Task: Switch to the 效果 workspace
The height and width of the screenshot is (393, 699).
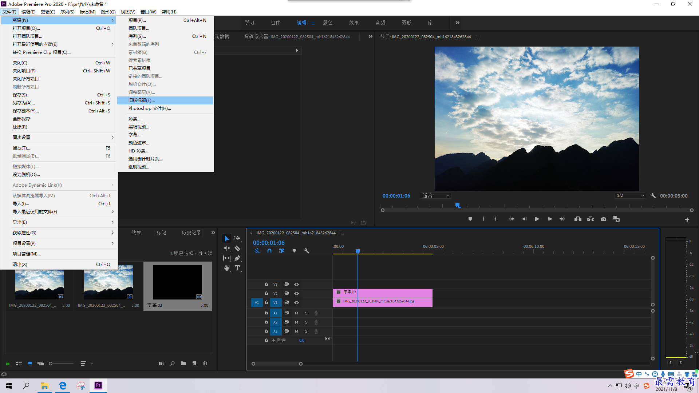Action: coord(354,23)
